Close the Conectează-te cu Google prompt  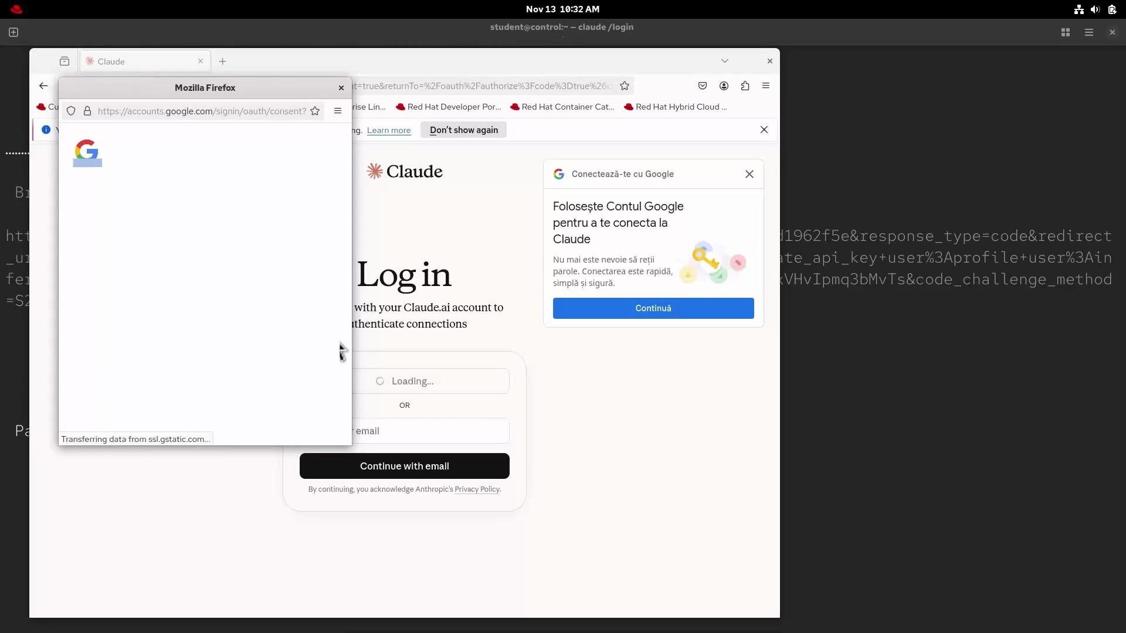[x=749, y=174]
